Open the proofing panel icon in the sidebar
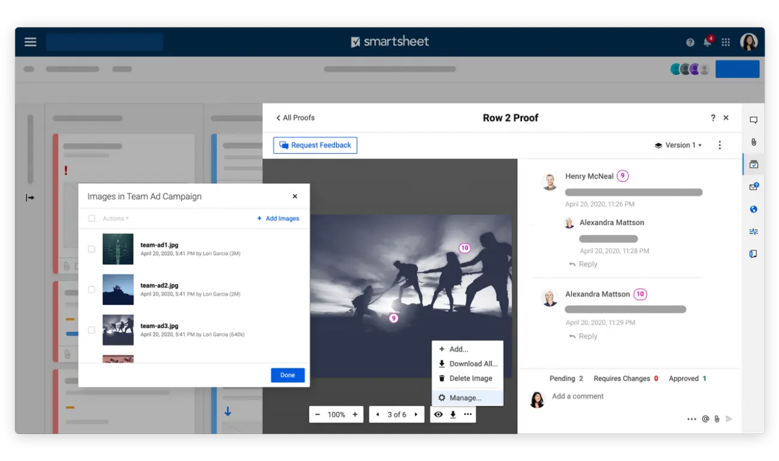779x461 pixels. (753, 164)
